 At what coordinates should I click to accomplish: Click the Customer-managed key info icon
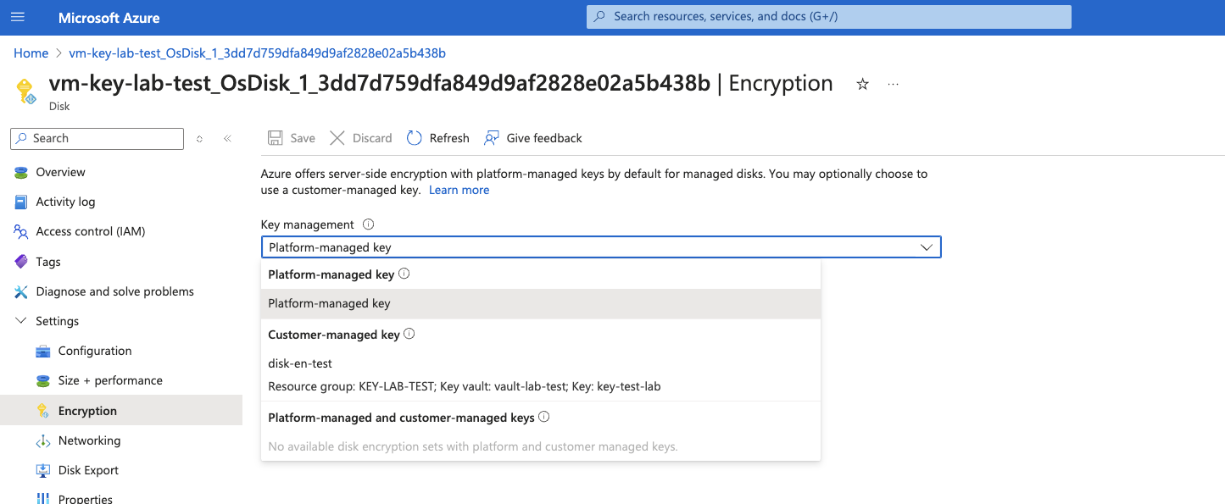pos(409,334)
